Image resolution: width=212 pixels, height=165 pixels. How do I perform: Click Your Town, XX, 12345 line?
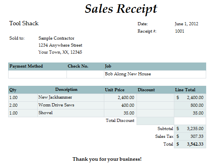[x=60, y=52]
